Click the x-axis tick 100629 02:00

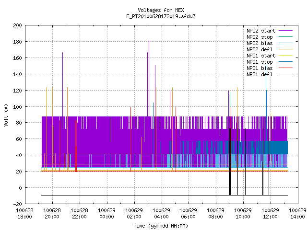point(134,214)
